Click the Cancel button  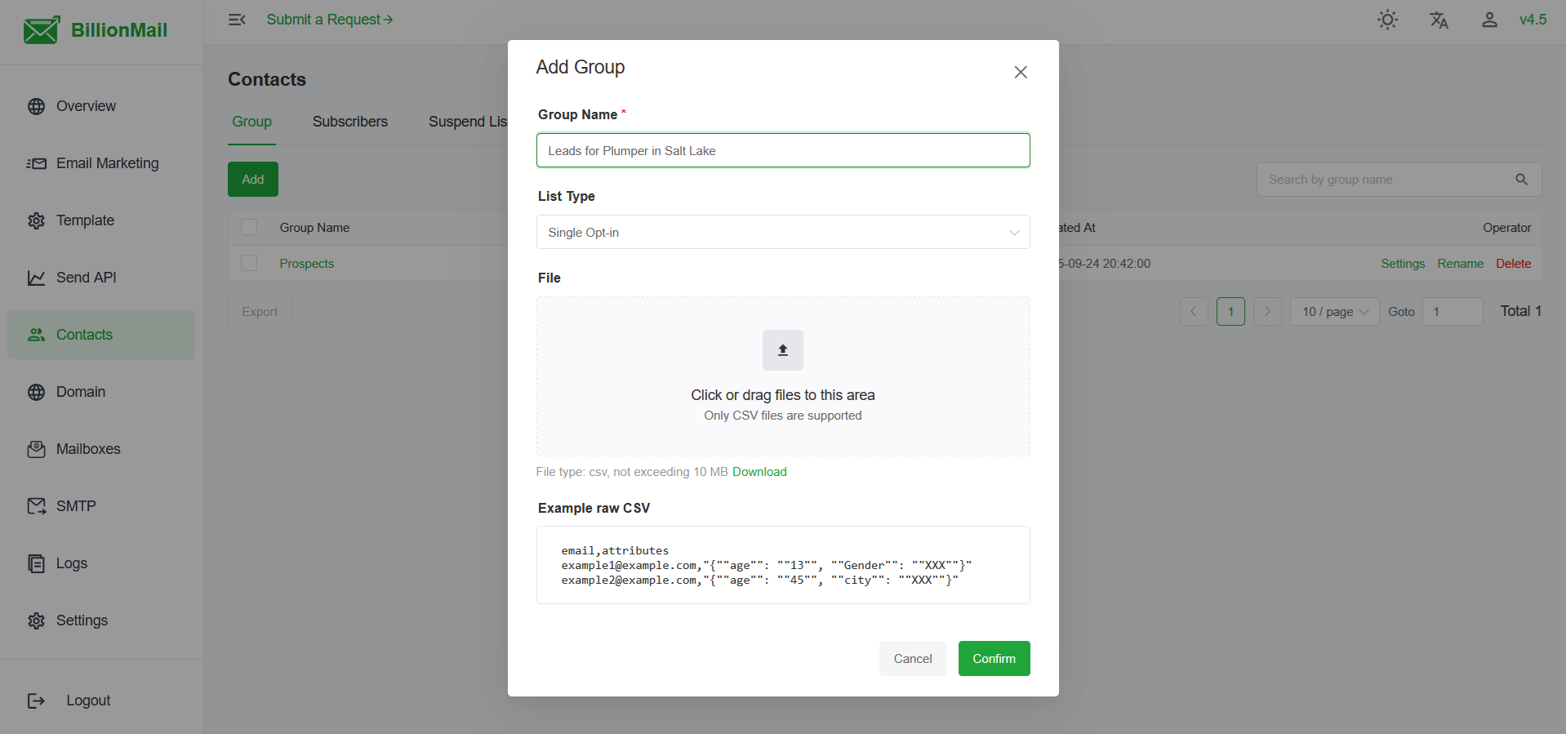click(912, 658)
